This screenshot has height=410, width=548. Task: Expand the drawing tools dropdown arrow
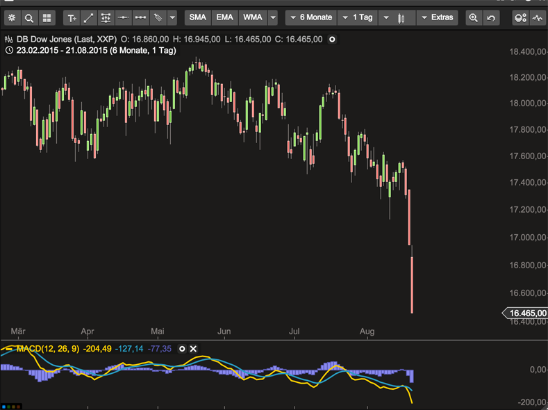[172, 18]
